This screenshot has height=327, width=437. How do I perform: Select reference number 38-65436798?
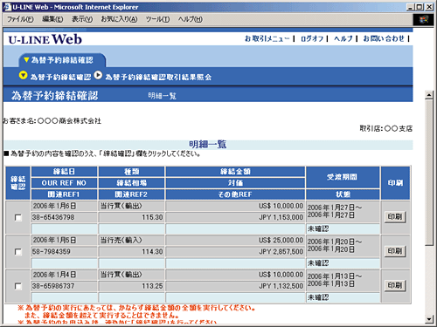click(53, 217)
